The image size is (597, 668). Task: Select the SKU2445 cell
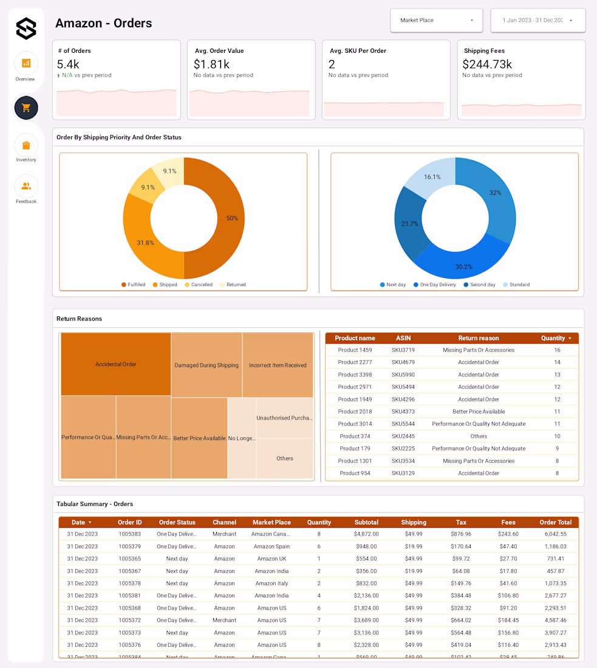(403, 436)
